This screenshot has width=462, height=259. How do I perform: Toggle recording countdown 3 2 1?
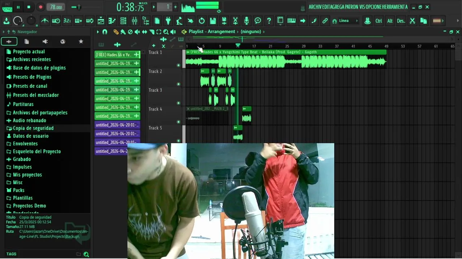67,21
